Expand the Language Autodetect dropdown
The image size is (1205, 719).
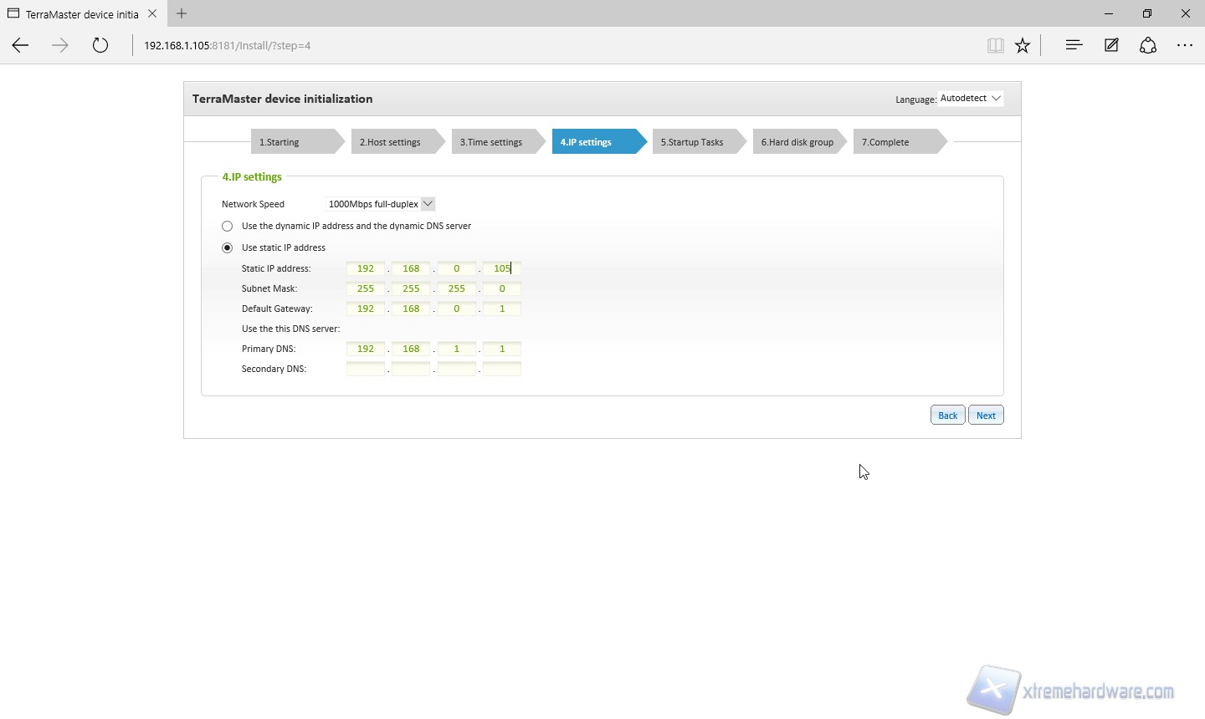point(971,99)
